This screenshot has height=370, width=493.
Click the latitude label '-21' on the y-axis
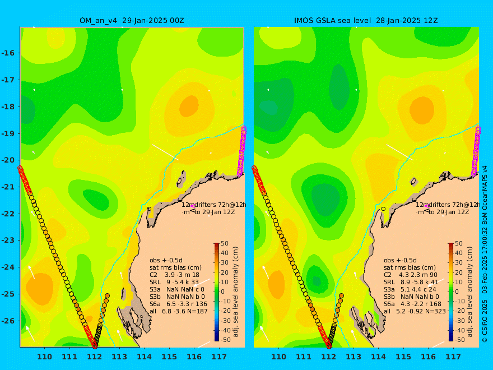tap(7, 187)
